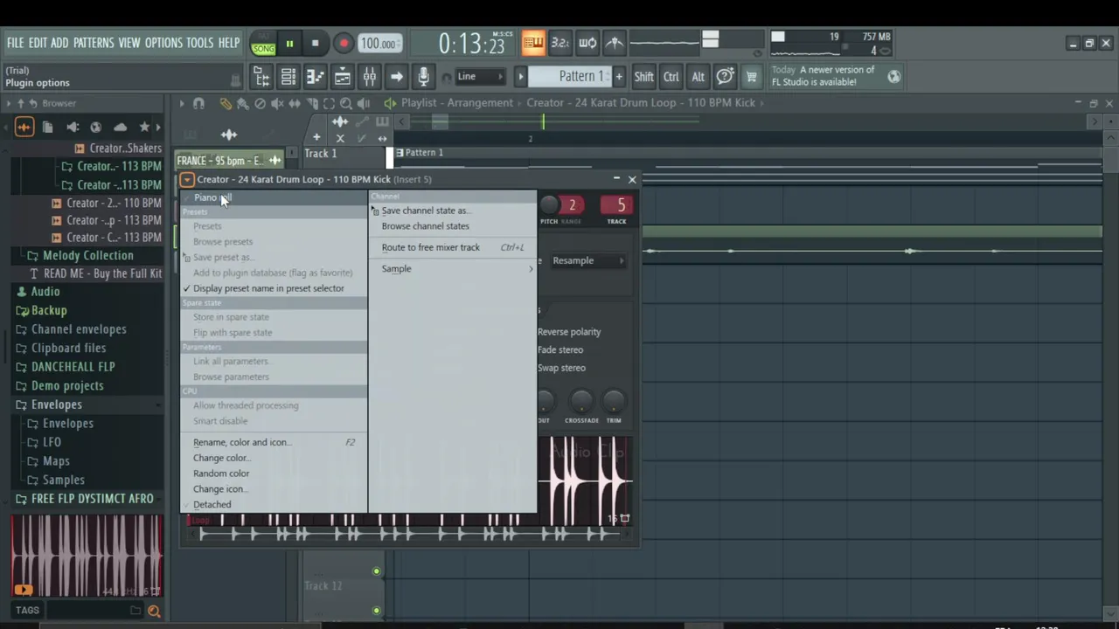Image resolution: width=1119 pixels, height=629 pixels.
Task: Click the tempo field showing 100.000
Action: [379, 44]
